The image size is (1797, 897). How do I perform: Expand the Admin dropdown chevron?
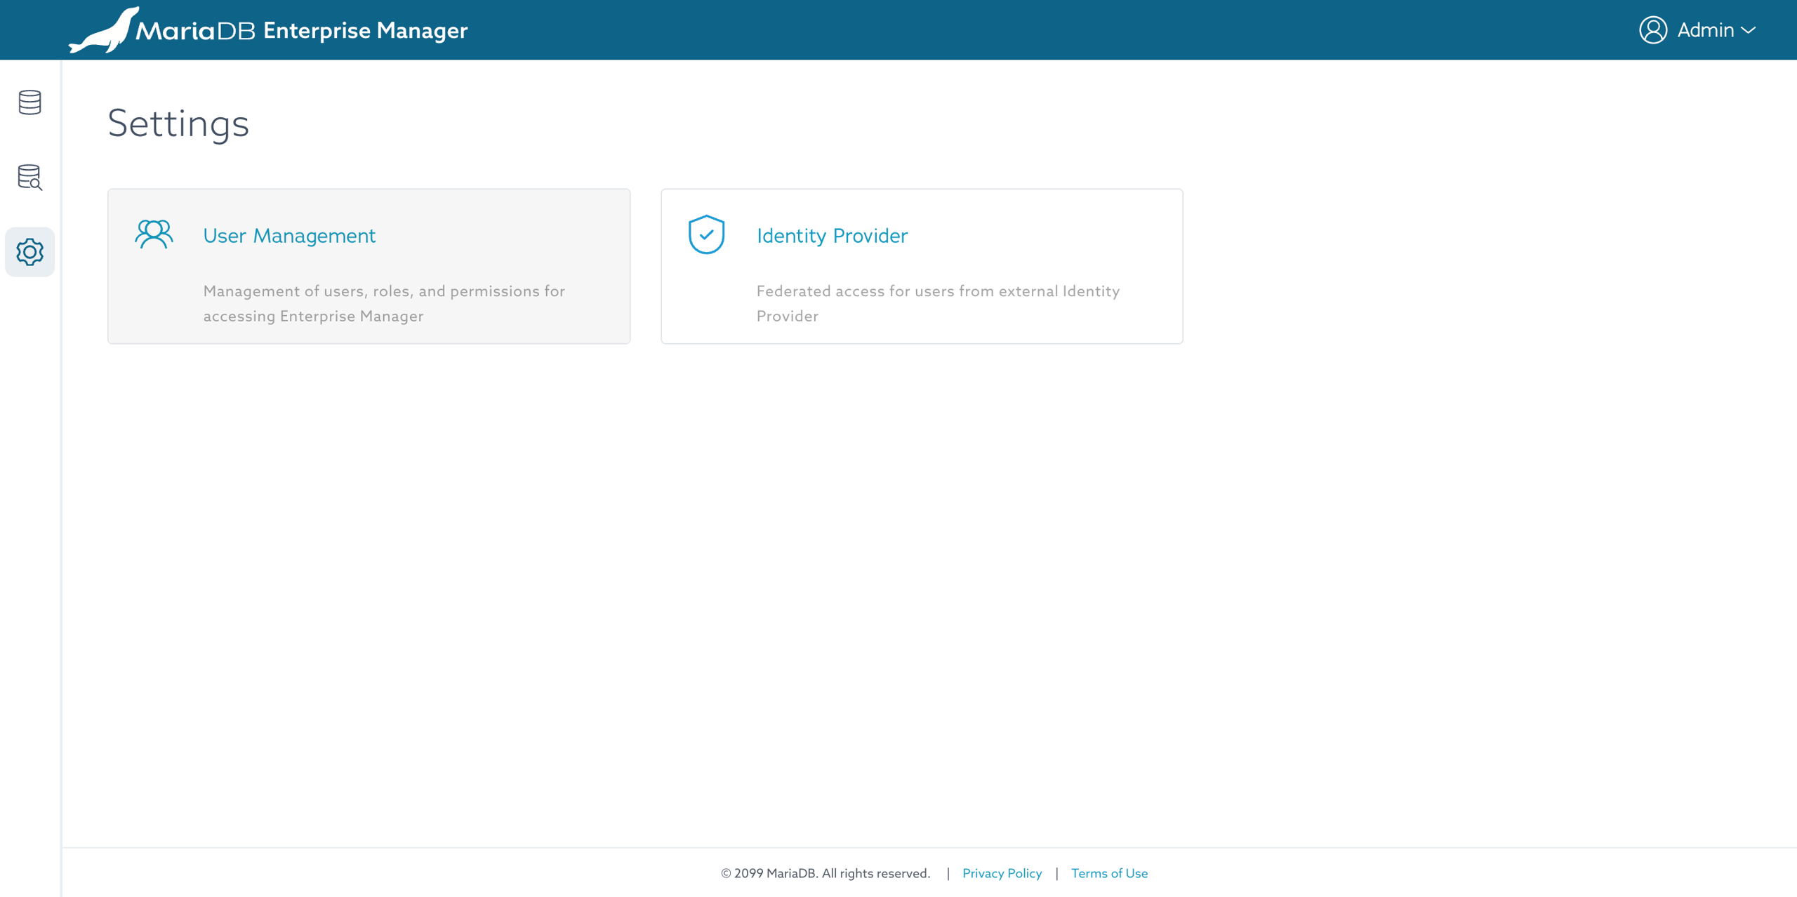pos(1749,31)
